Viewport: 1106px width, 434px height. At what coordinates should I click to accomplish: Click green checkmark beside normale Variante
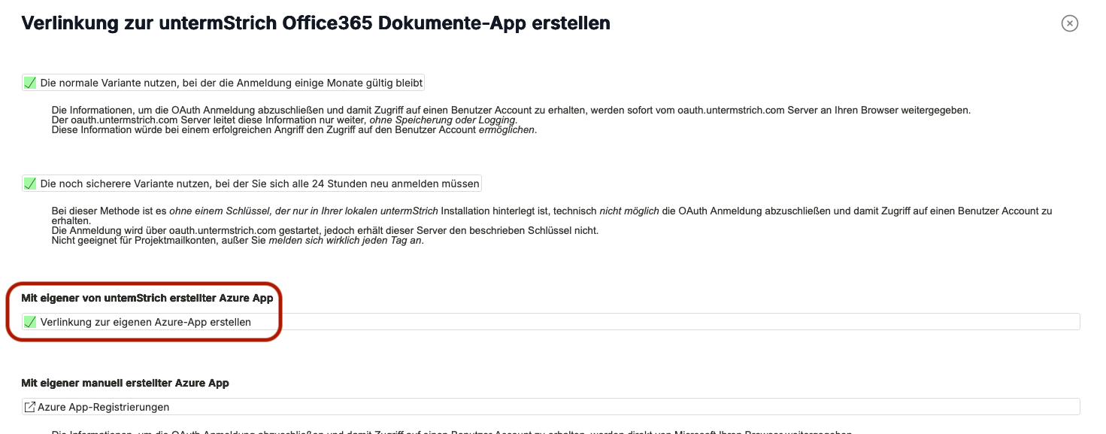point(30,83)
